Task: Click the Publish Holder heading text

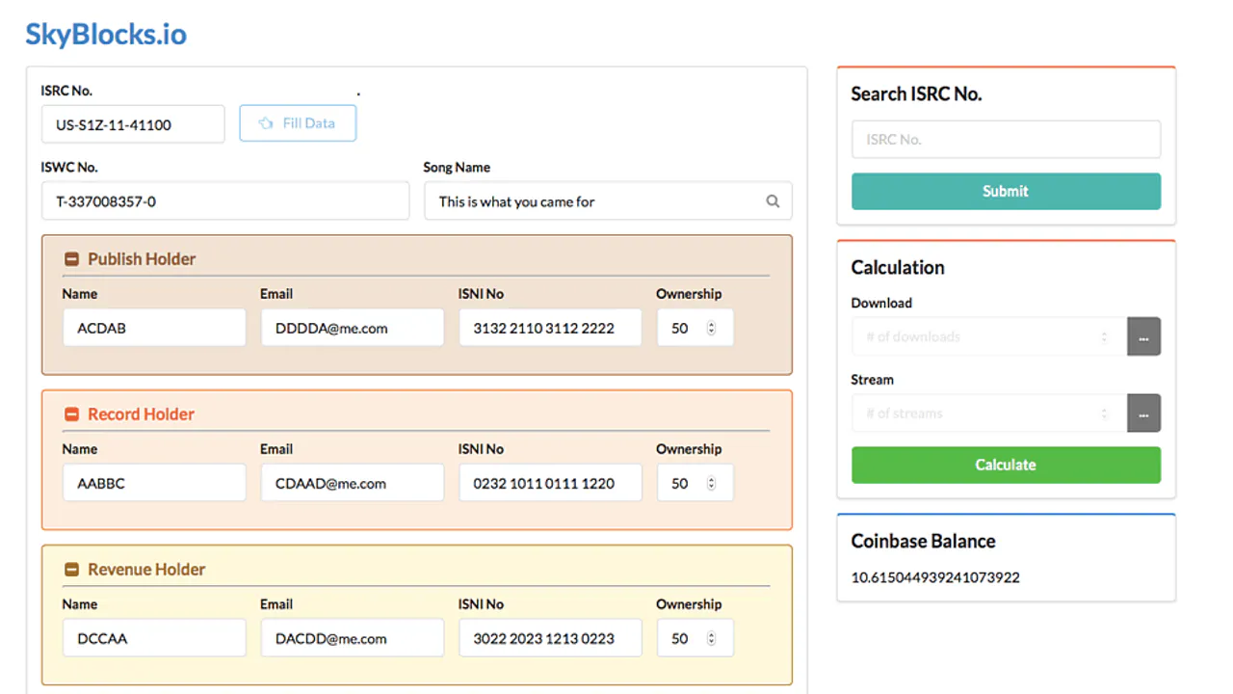Action: click(142, 259)
